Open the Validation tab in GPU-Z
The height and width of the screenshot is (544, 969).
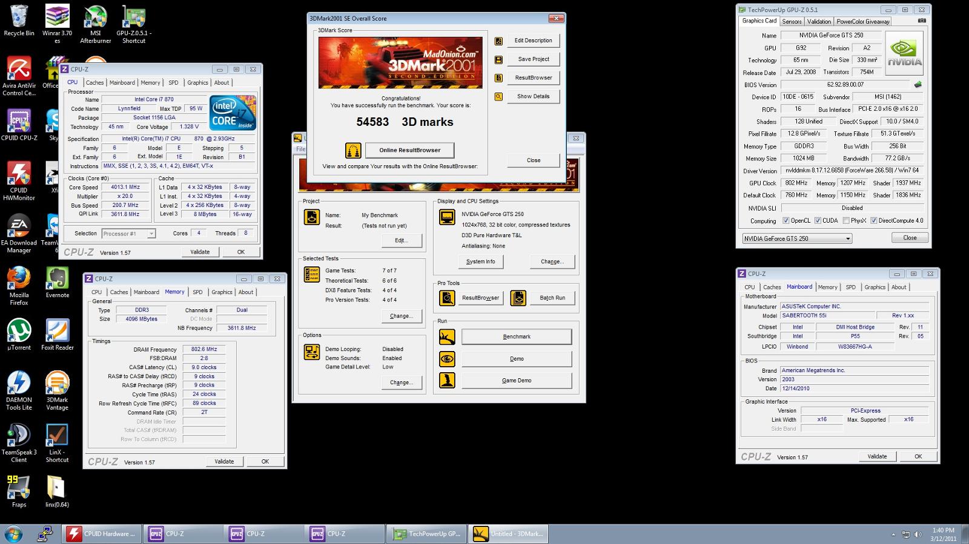(819, 21)
